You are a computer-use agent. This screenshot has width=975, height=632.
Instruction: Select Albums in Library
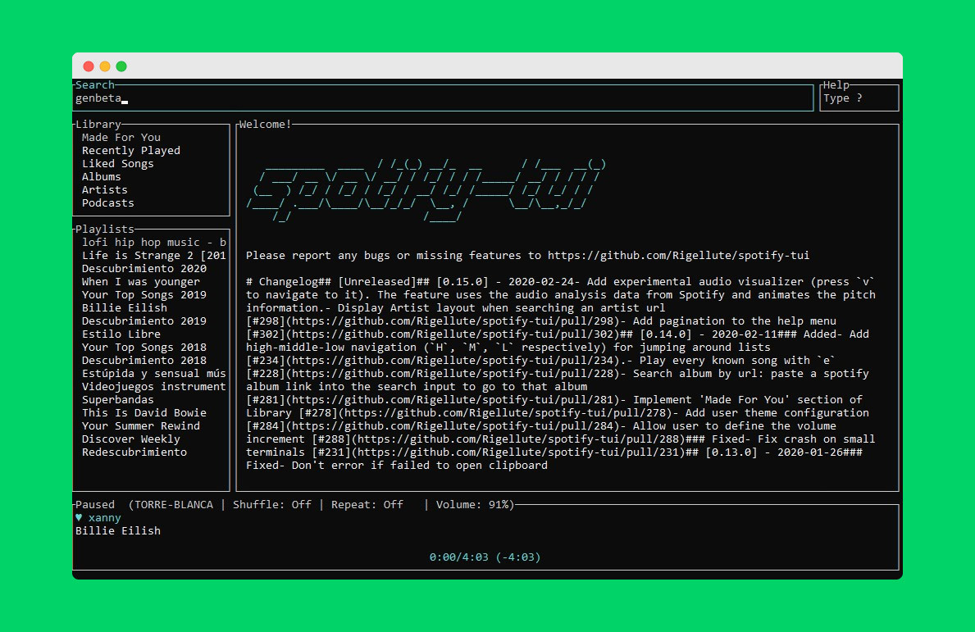102,176
